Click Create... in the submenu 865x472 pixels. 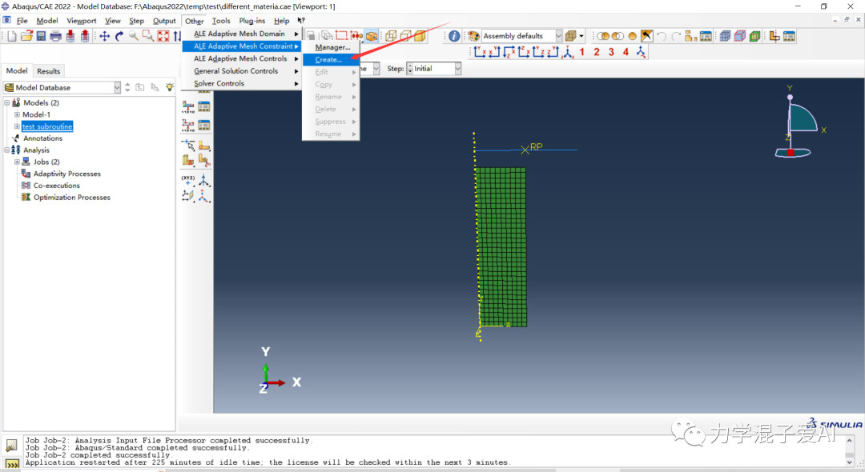[331, 59]
